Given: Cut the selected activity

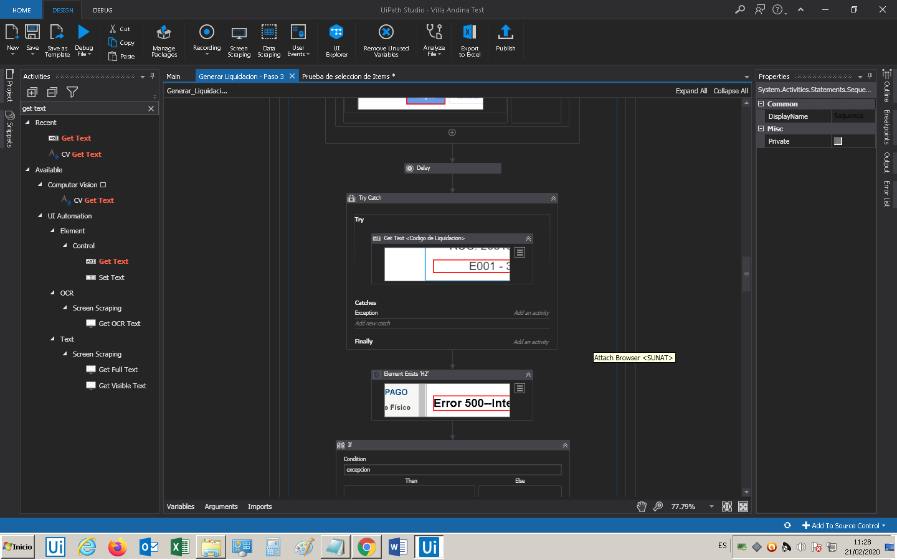Looking at the screenshot, I should pyautogui.click(x=120, y=29).
